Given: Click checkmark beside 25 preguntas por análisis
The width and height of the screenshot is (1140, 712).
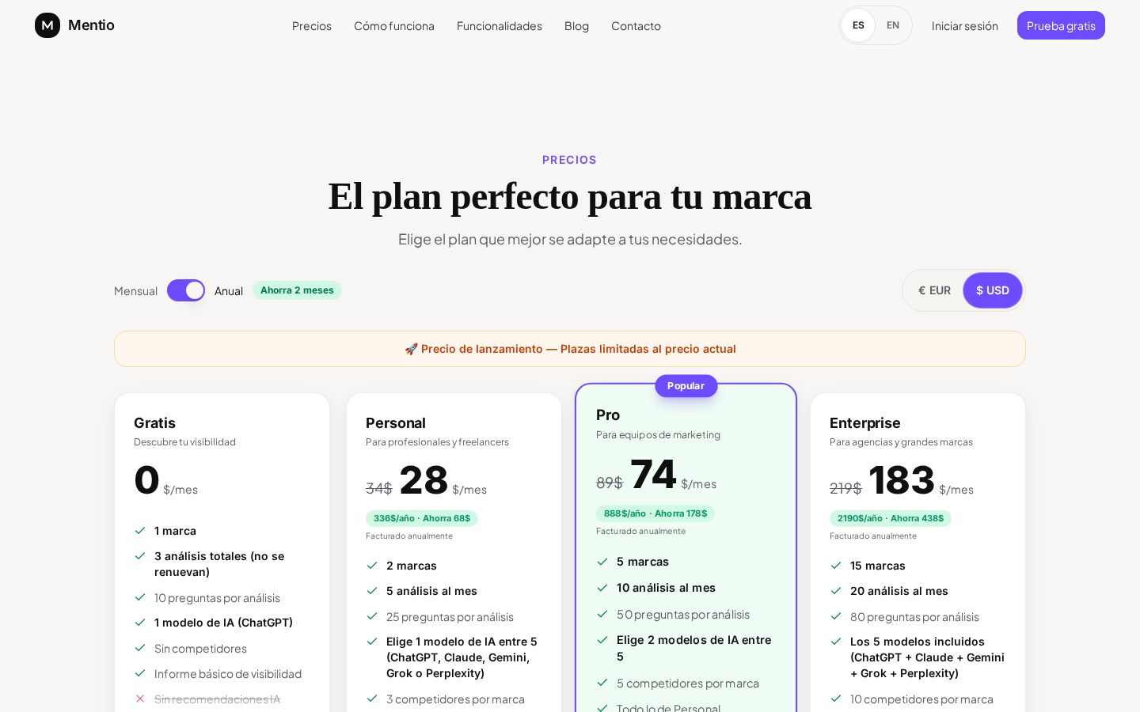Looking at the screenshot, I should 372,616.
